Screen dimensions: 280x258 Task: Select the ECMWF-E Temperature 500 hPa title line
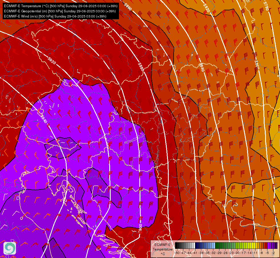tap(61, 6)
